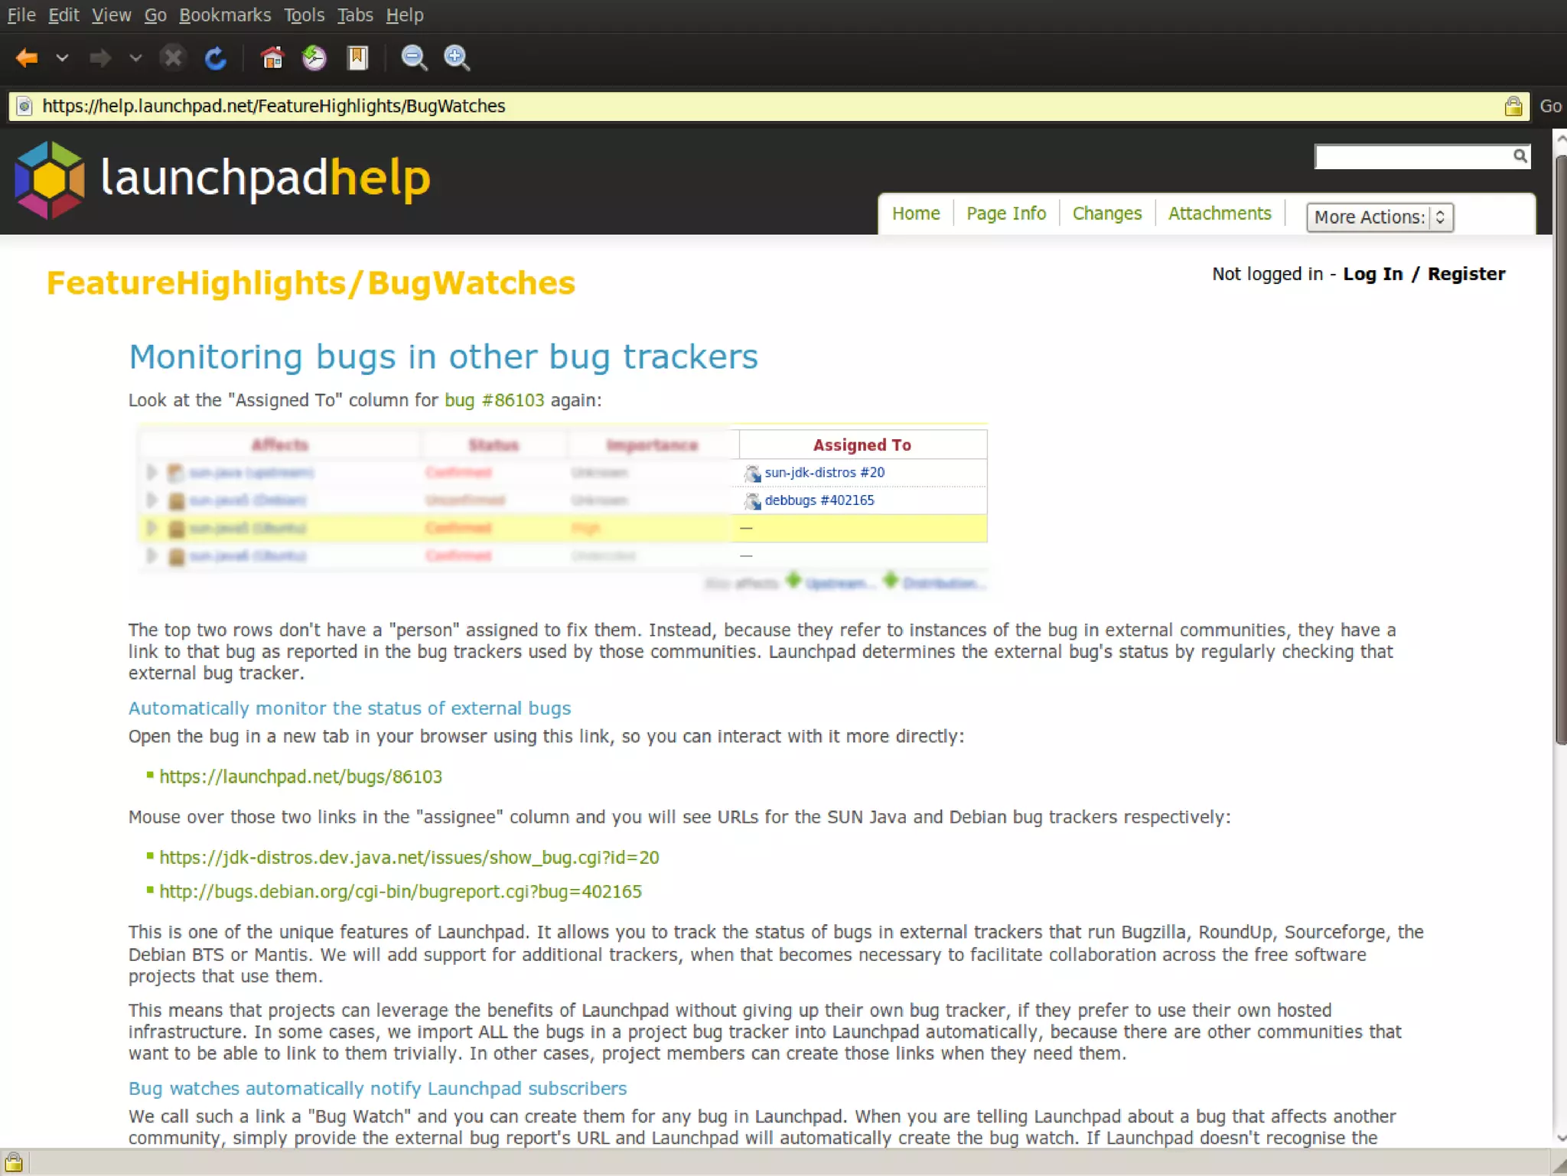
Task: Open the Attachments tab
Action: [1219, 213]
